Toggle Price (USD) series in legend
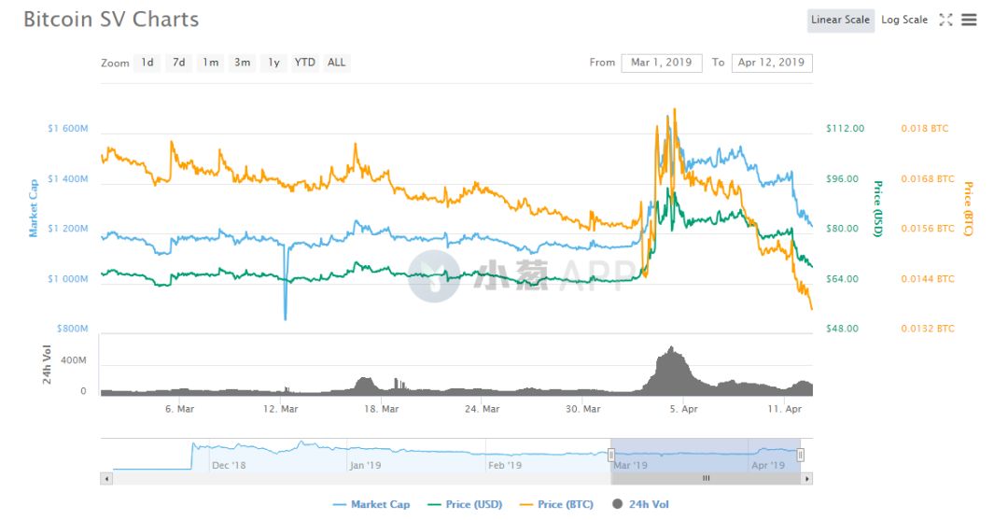The image size is (1008, 520). 466,504
